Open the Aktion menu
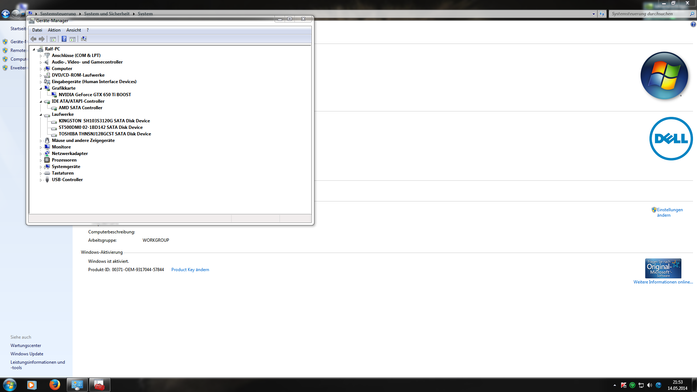Image resolution: width=697 pixels, height=392 pixels. 54,30
